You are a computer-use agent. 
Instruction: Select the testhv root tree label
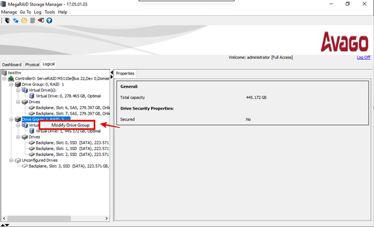(14, 73)
